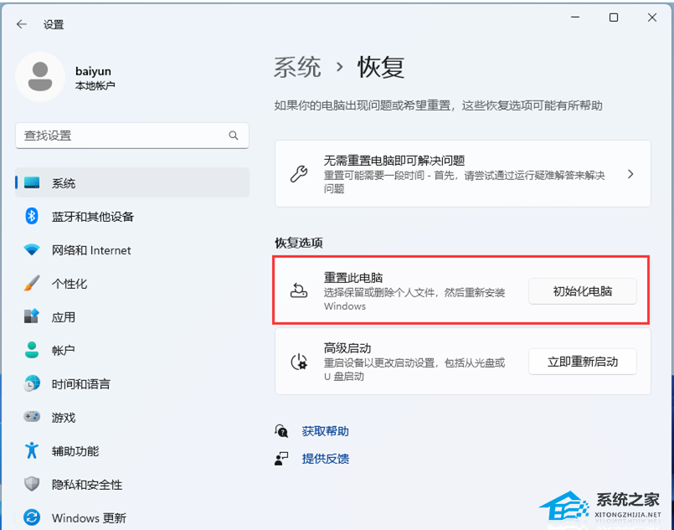
Task: Click the magnifier search icon
Action: coord(234,136)
